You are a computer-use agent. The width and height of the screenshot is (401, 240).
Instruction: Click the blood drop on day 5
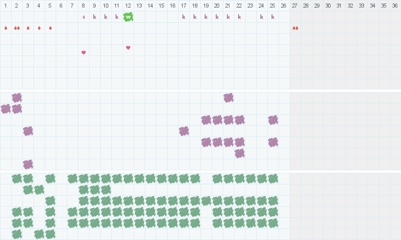(x=51, y=28)
